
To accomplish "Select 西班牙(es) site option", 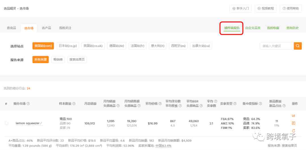I will click(x=178, y=46).
